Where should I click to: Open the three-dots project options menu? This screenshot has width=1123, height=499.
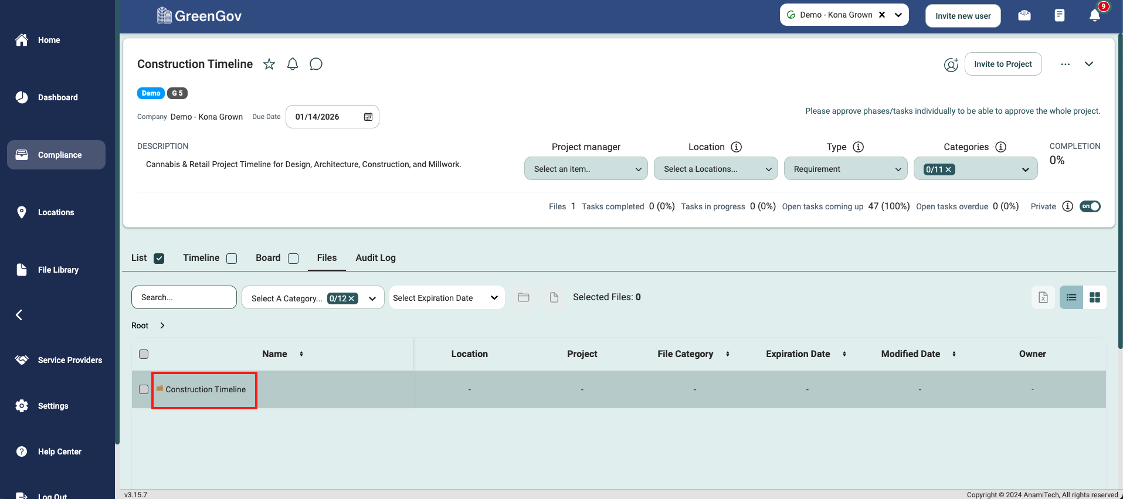click(x=1065, y=64)
